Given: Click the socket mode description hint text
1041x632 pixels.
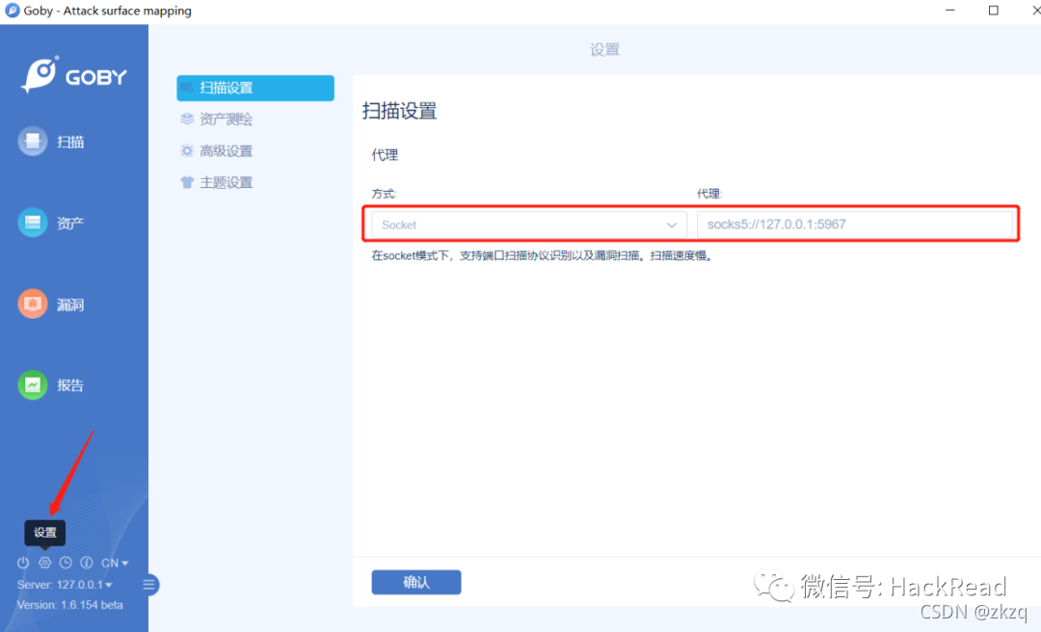Looking at the screenshot, I should click(543, 255).
